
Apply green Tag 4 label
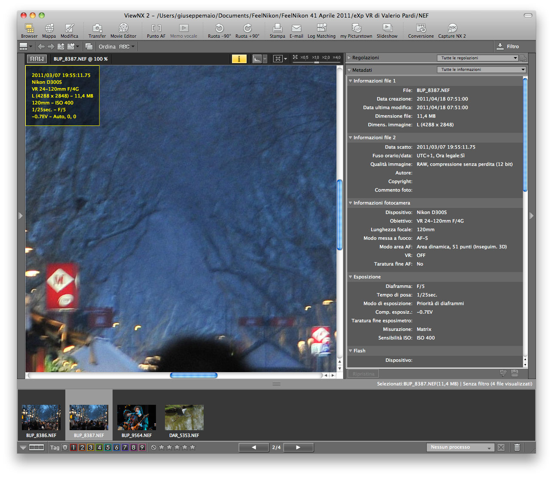pyautogui.click(x=99, y=447)
